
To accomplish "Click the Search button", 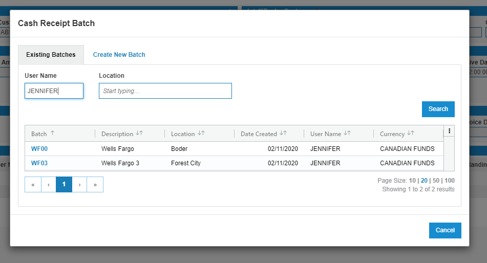I will coord(438,109).
